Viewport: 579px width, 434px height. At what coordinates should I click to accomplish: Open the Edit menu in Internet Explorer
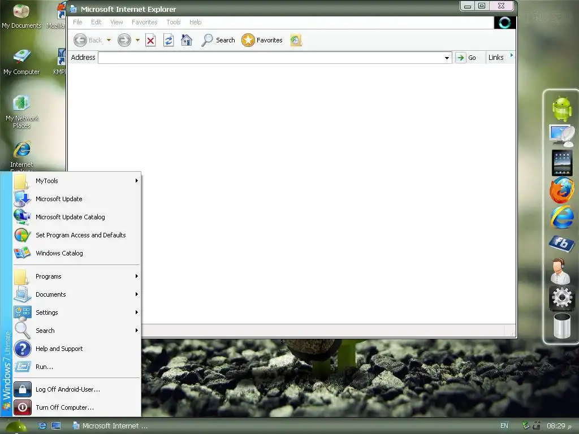pyautogui.click(x=96, y=22)
